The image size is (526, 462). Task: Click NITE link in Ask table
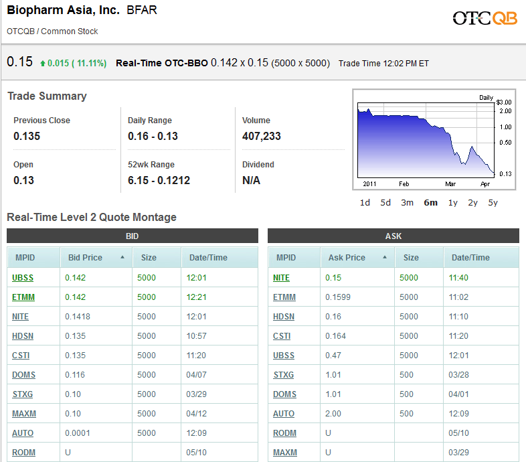pos(282,277)
